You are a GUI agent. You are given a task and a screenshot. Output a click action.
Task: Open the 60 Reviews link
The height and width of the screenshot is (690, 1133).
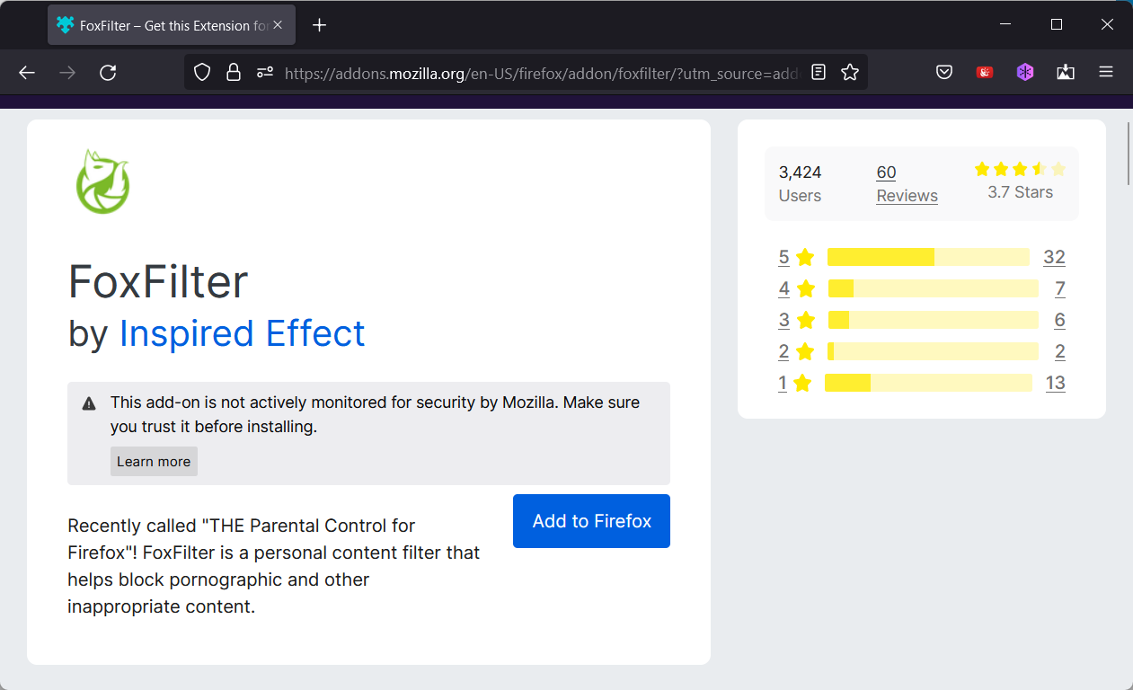click(907, 183)
